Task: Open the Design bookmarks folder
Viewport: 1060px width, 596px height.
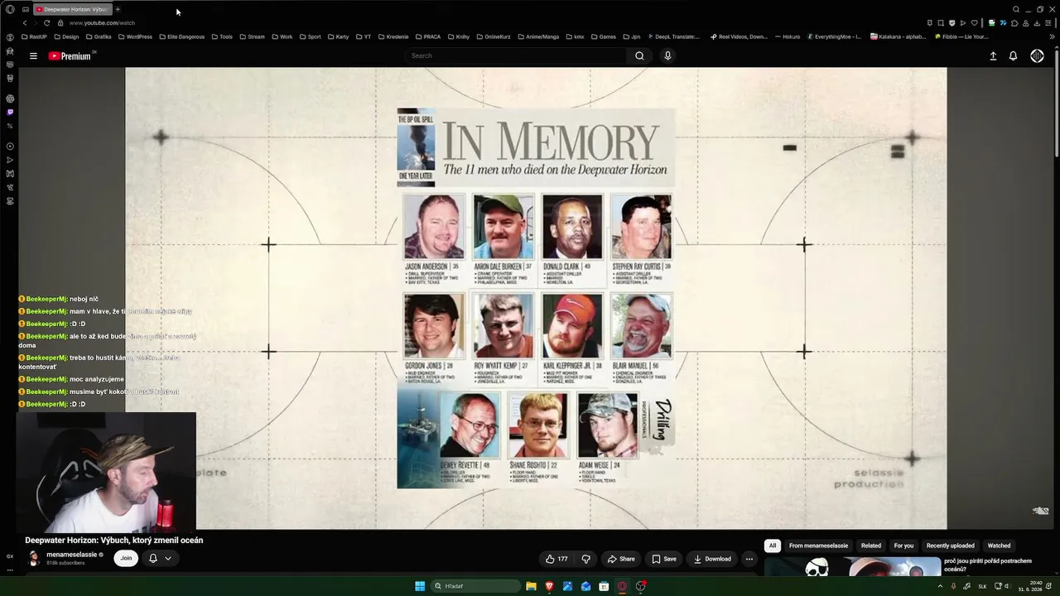Action: point(66,36)
